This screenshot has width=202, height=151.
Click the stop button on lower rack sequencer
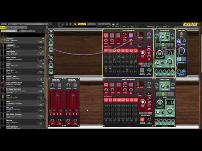106,84
